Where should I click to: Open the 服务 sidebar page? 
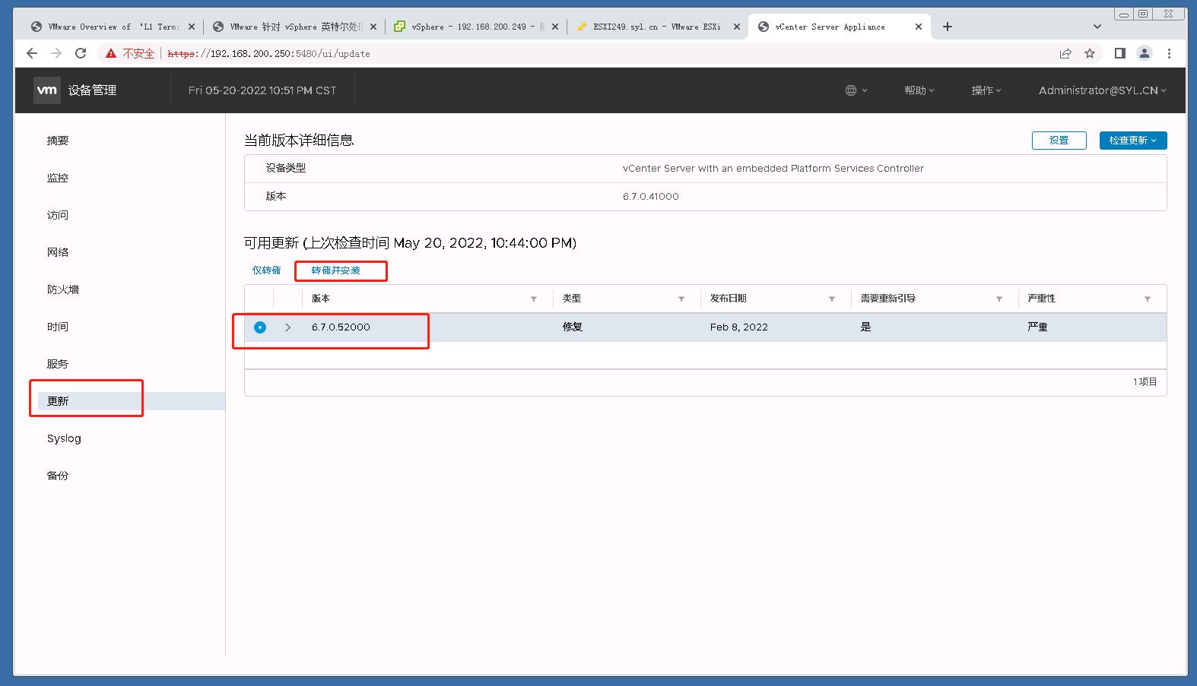point(58,364)
